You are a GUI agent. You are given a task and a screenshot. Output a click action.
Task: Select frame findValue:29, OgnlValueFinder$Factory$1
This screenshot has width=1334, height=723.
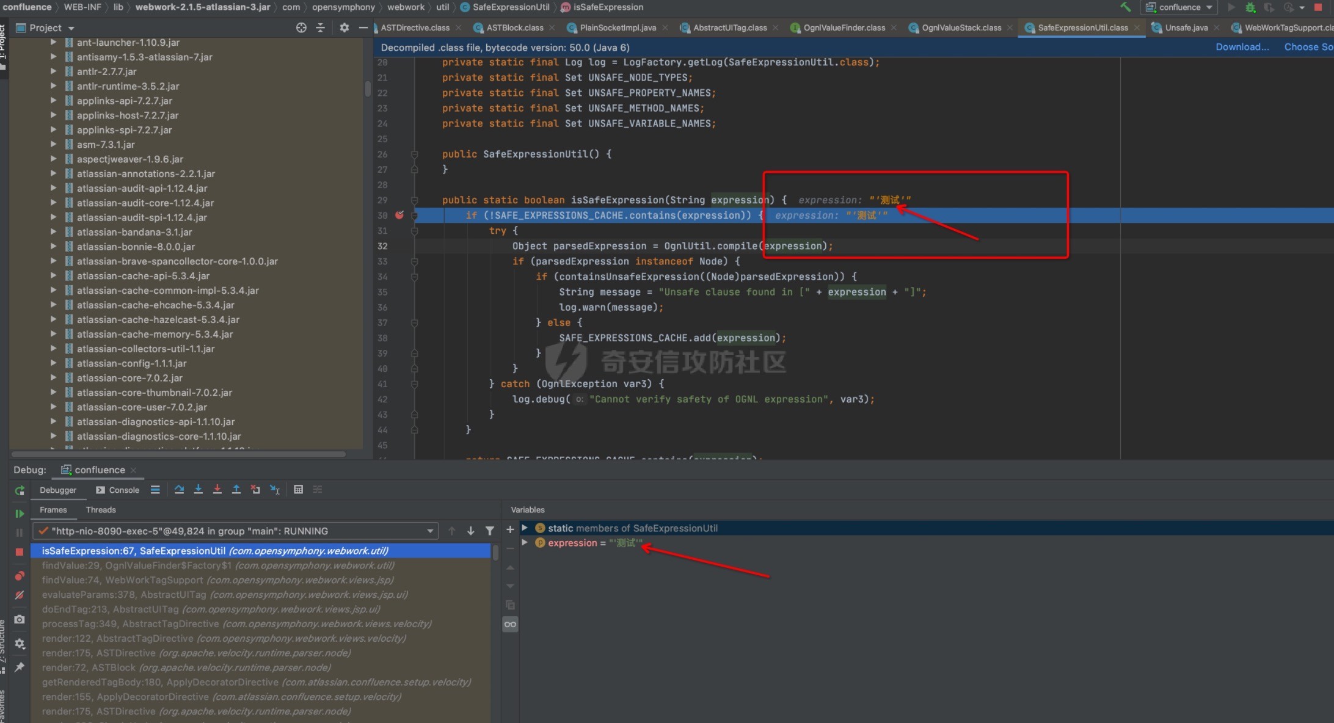point(261,565)
